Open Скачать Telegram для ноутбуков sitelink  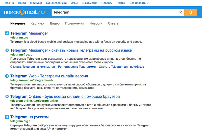tap(121, 67)
